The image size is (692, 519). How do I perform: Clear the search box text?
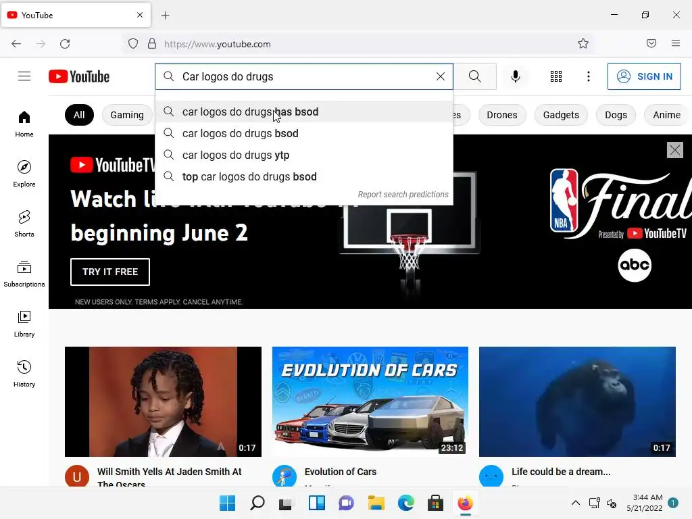440,76
